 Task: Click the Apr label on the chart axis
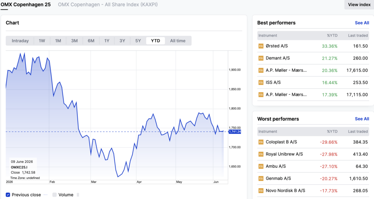pyautogui.click(x=139, y=182)
